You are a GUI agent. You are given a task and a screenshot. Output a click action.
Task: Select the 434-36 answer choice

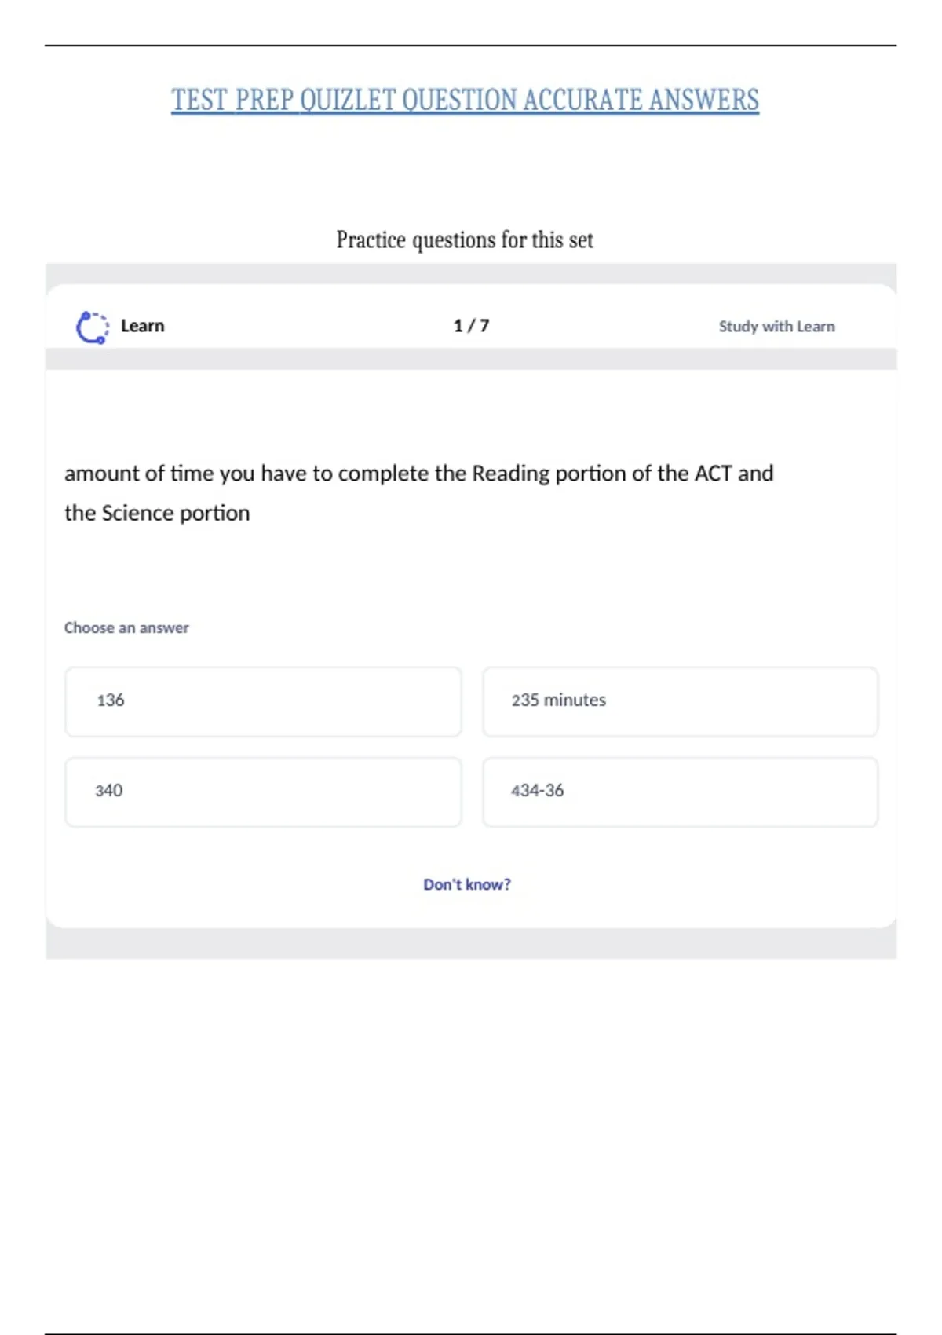(680, 792)
